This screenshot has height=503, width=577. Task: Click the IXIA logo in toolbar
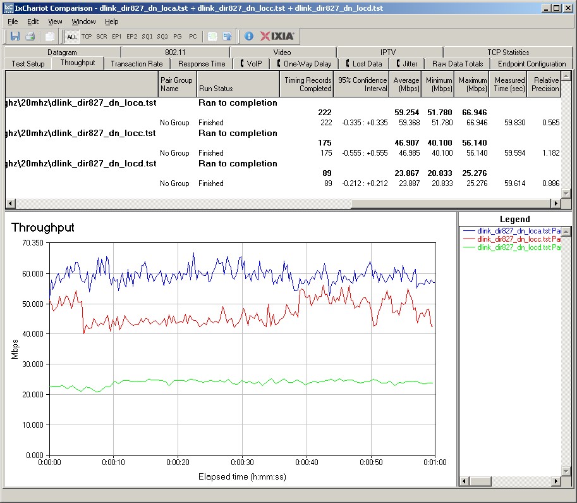click(x=277, y=36)
